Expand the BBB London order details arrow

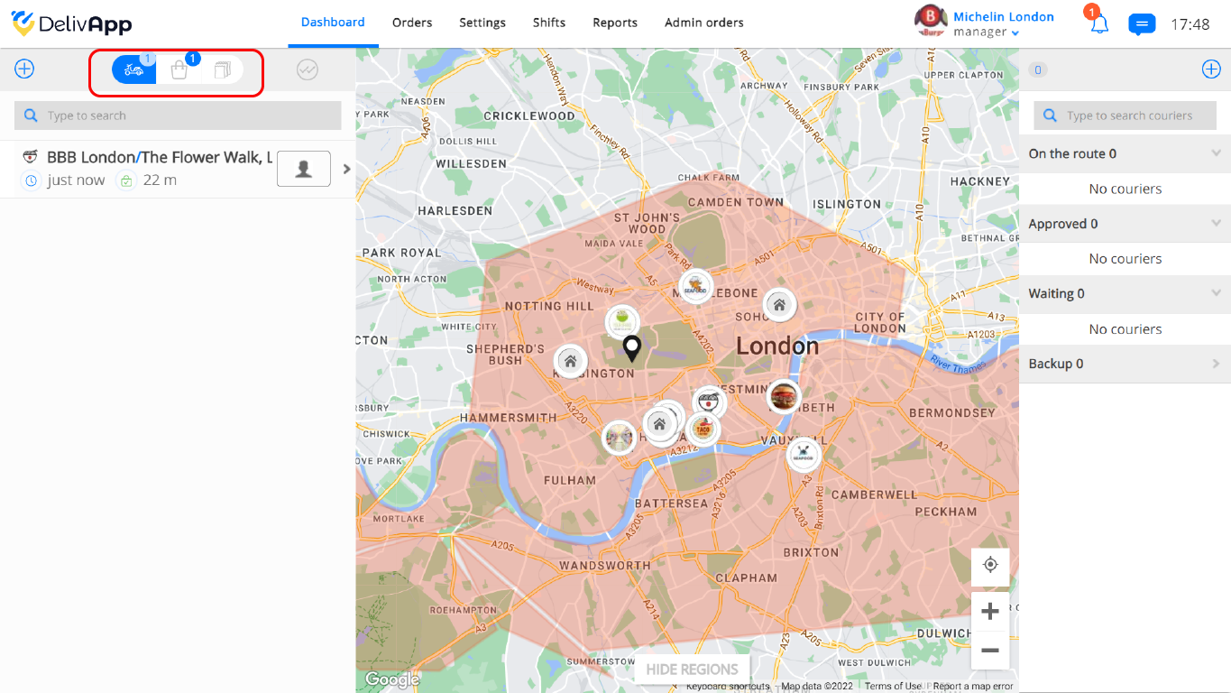[347, 169]
